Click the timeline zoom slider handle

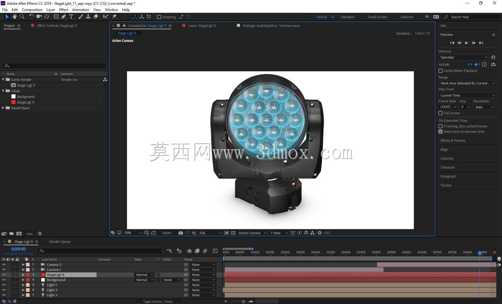[x=244, y=301]
